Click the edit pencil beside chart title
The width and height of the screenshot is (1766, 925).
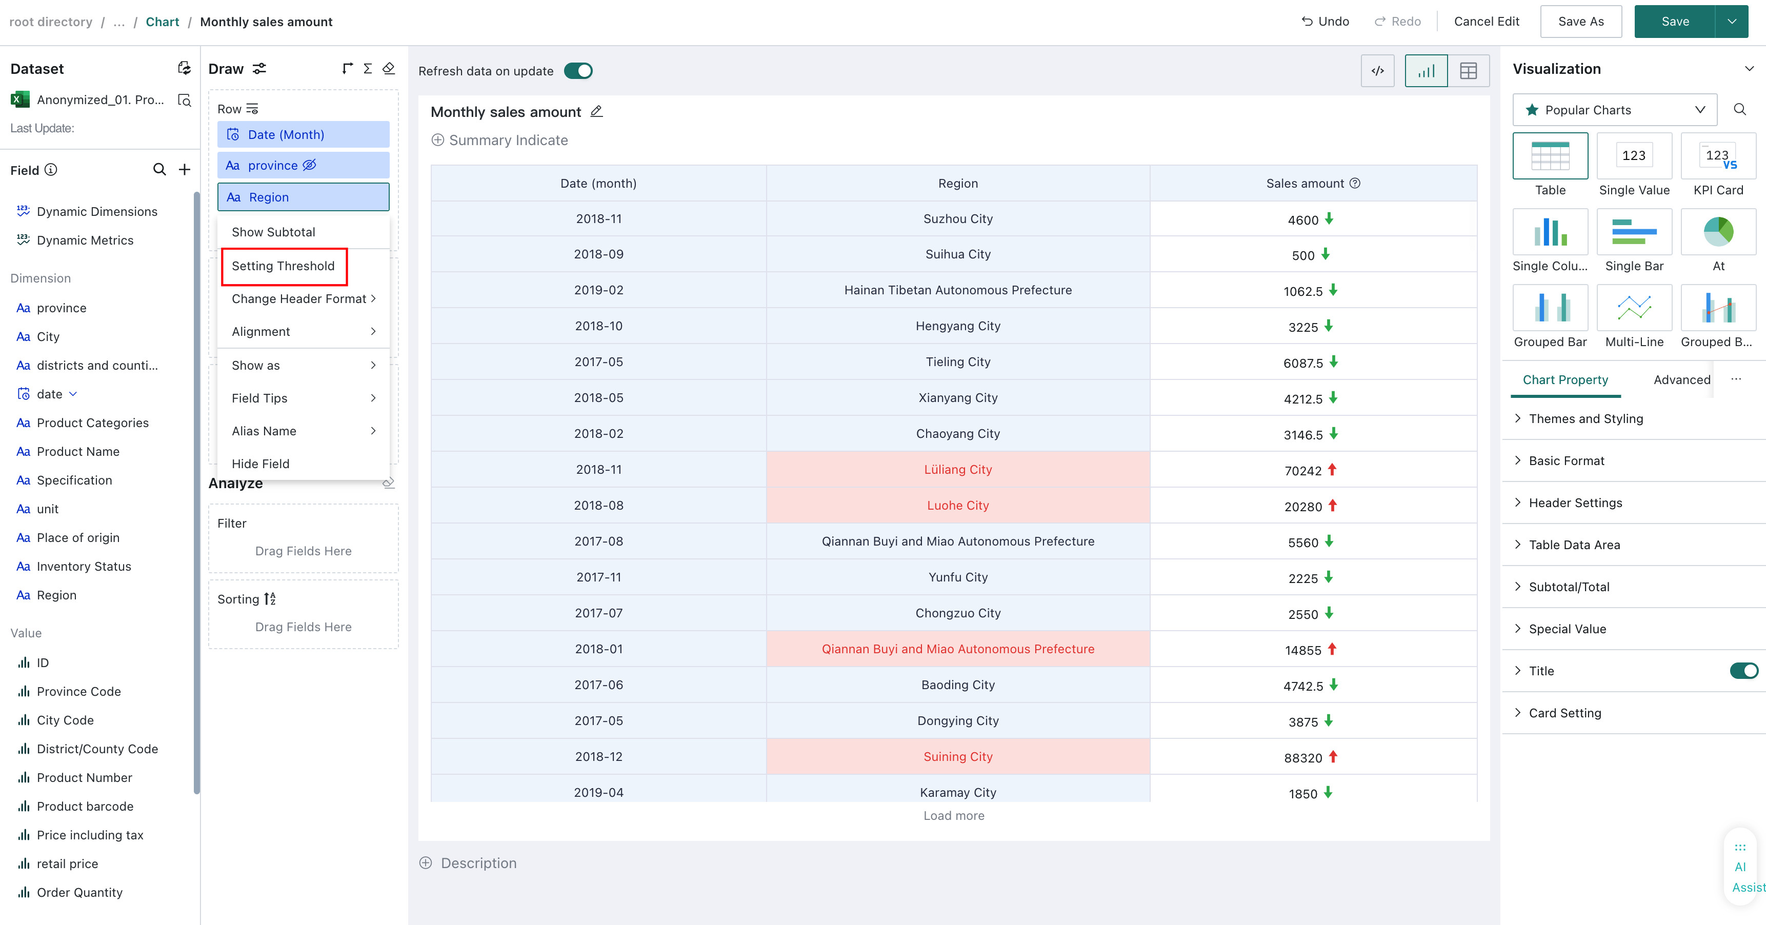596,111
